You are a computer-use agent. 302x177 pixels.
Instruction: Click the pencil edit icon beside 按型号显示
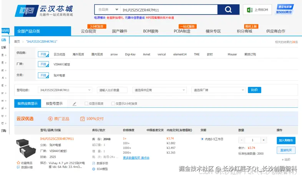[75, 104]
